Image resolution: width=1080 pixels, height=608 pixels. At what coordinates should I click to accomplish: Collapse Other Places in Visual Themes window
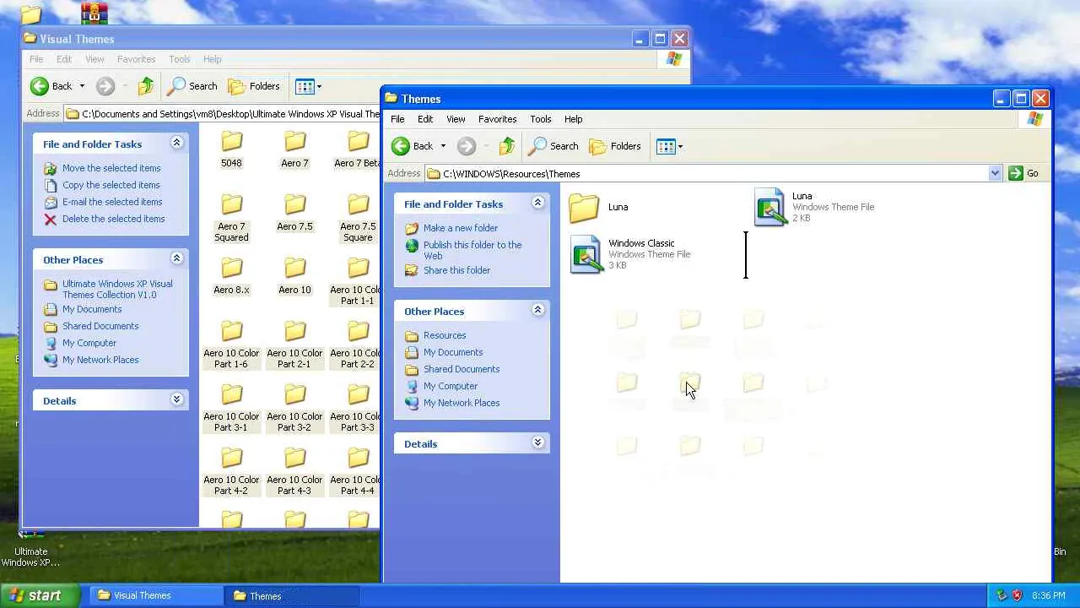(176, 259)
